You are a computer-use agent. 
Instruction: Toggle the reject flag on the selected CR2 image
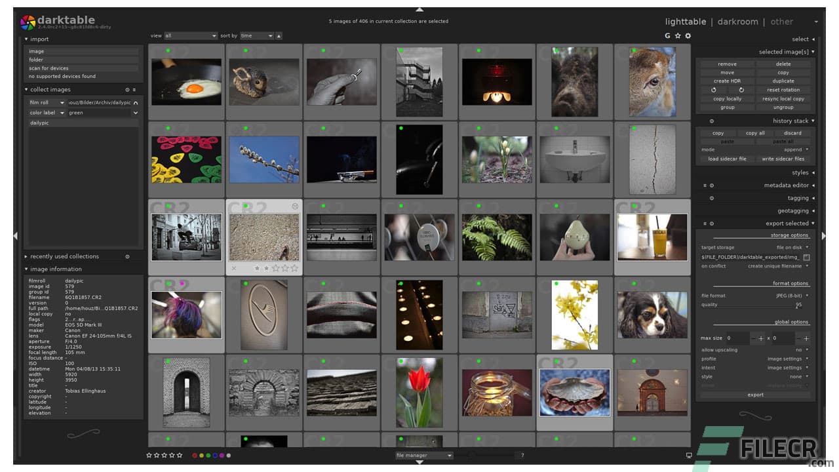(x=234, y=268)
